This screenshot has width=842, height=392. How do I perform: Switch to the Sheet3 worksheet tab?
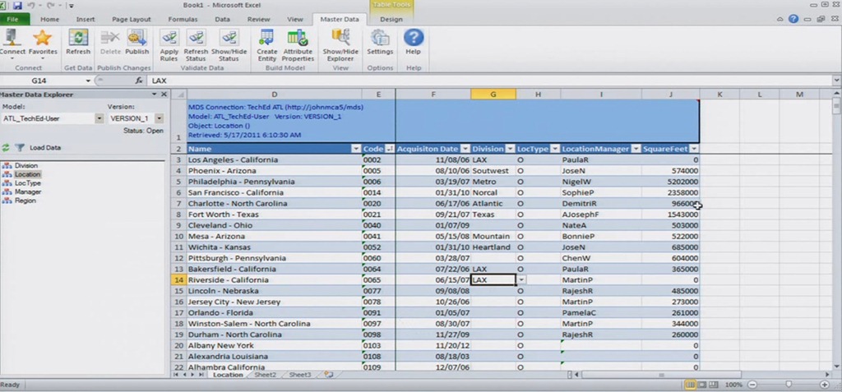(x=299, y=375)
